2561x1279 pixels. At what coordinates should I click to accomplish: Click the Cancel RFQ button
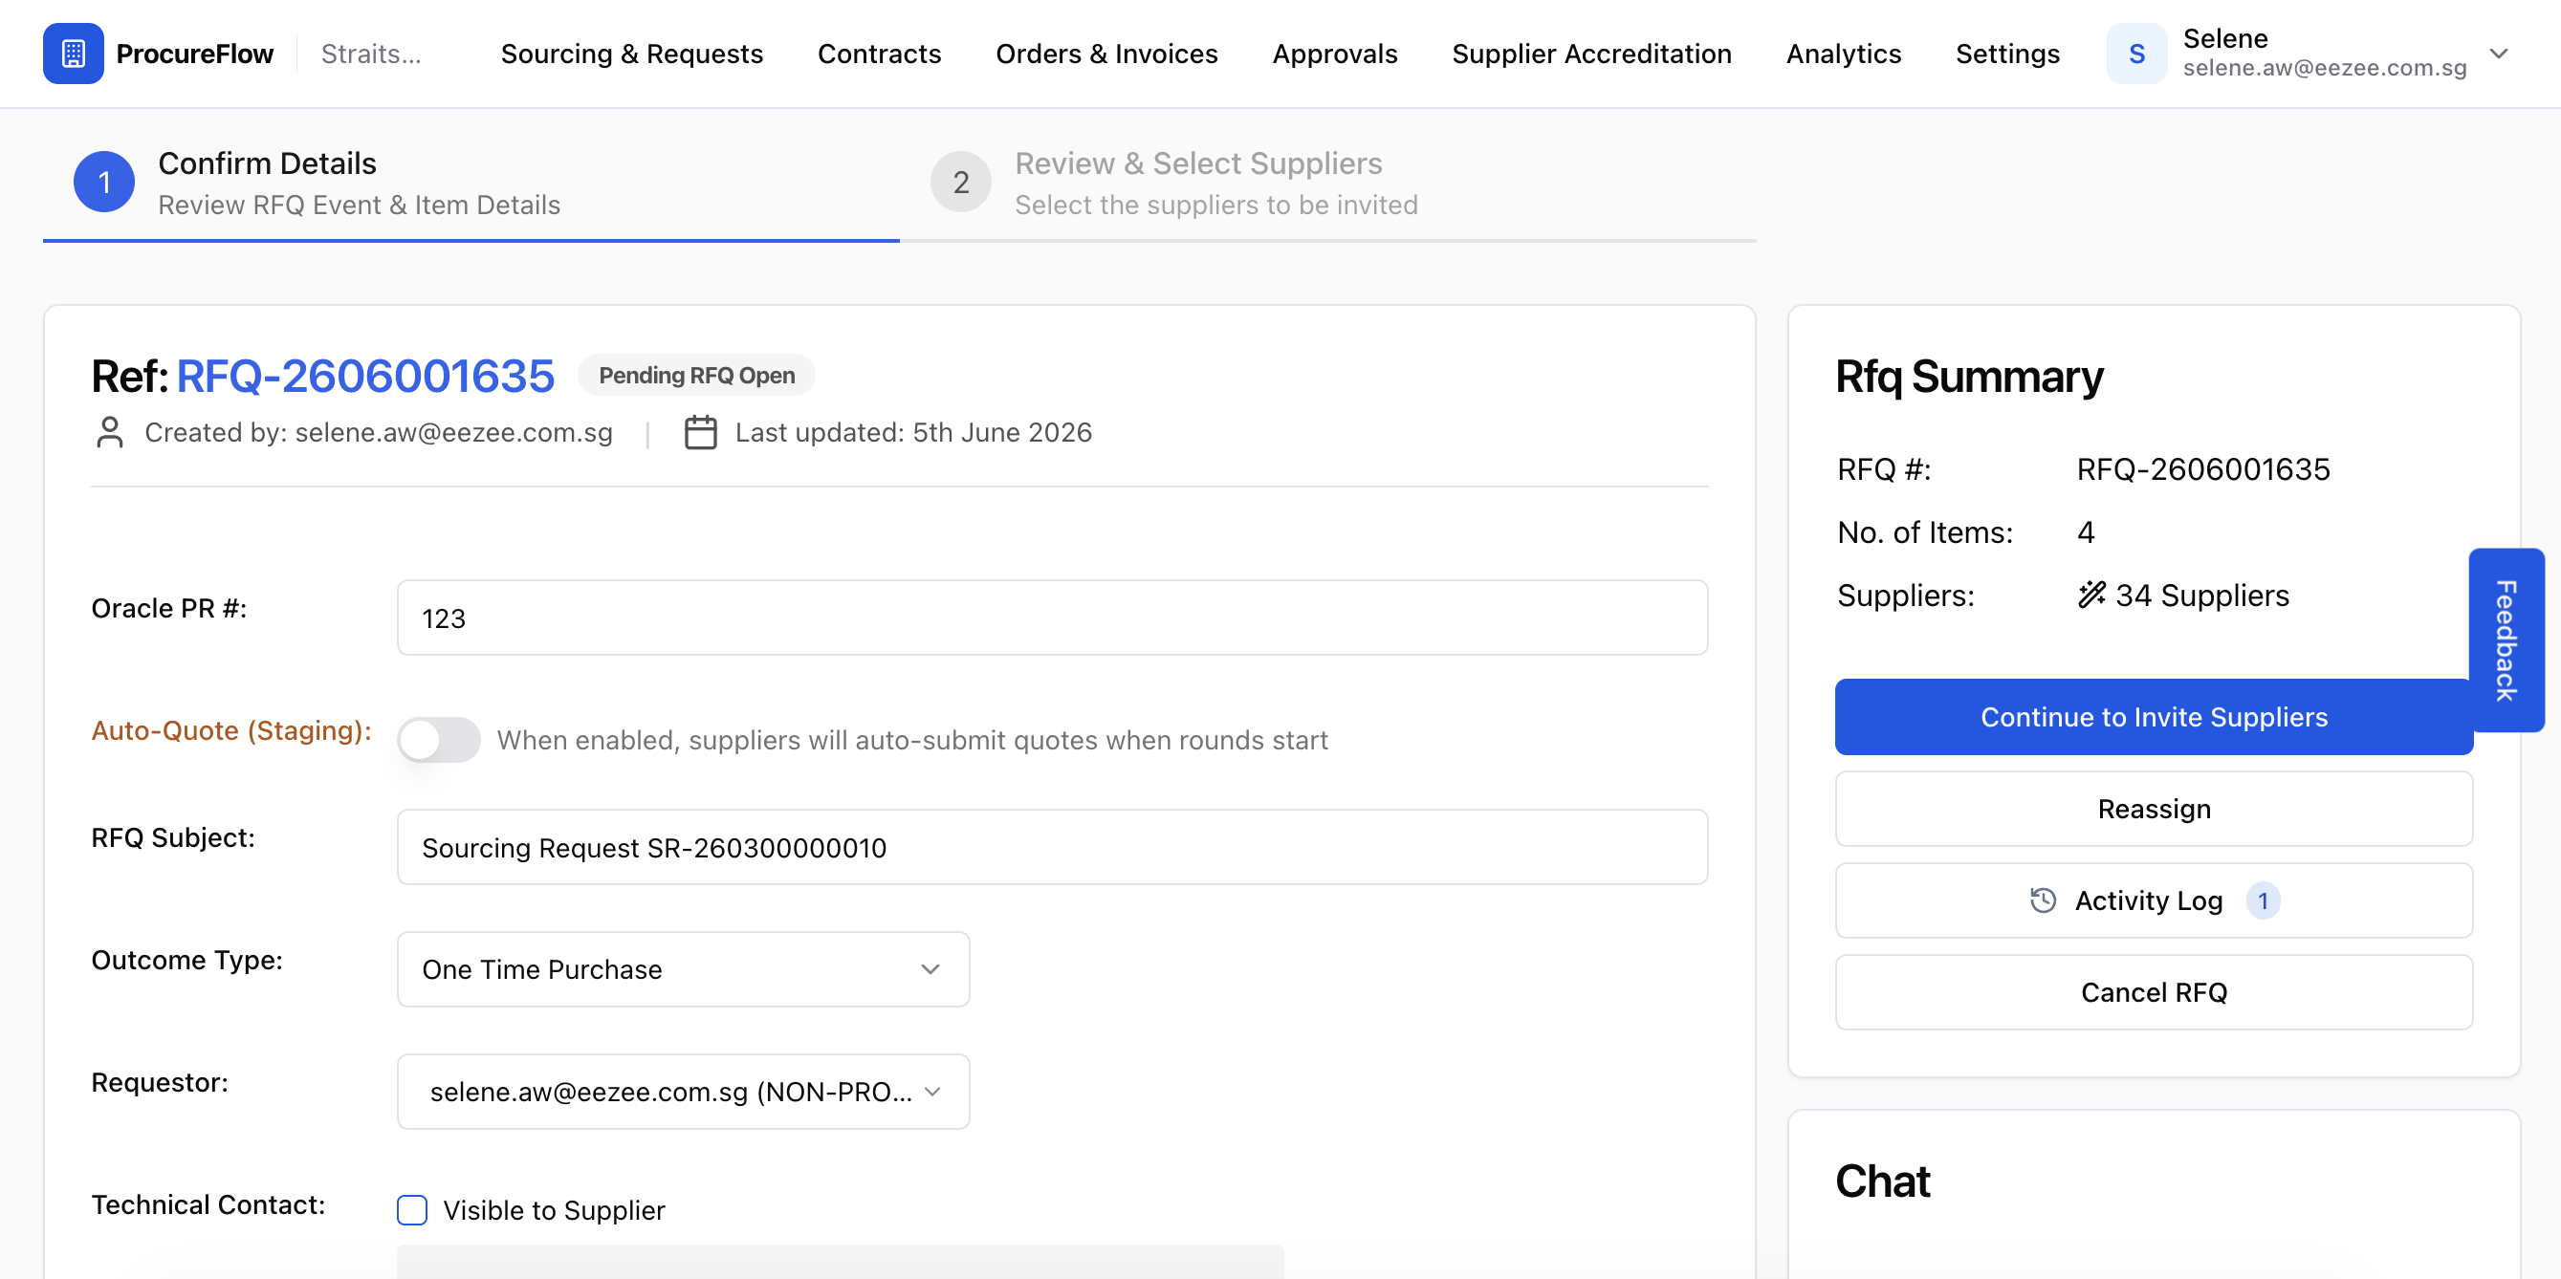pyautogui.click(x=2154, y=992)
